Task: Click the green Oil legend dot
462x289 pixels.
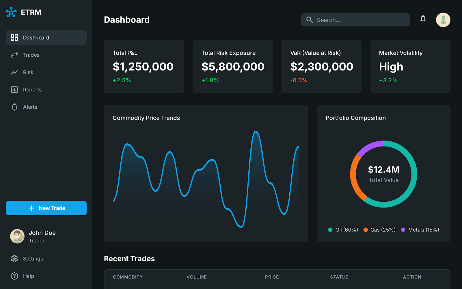Action: coord(330,230)
